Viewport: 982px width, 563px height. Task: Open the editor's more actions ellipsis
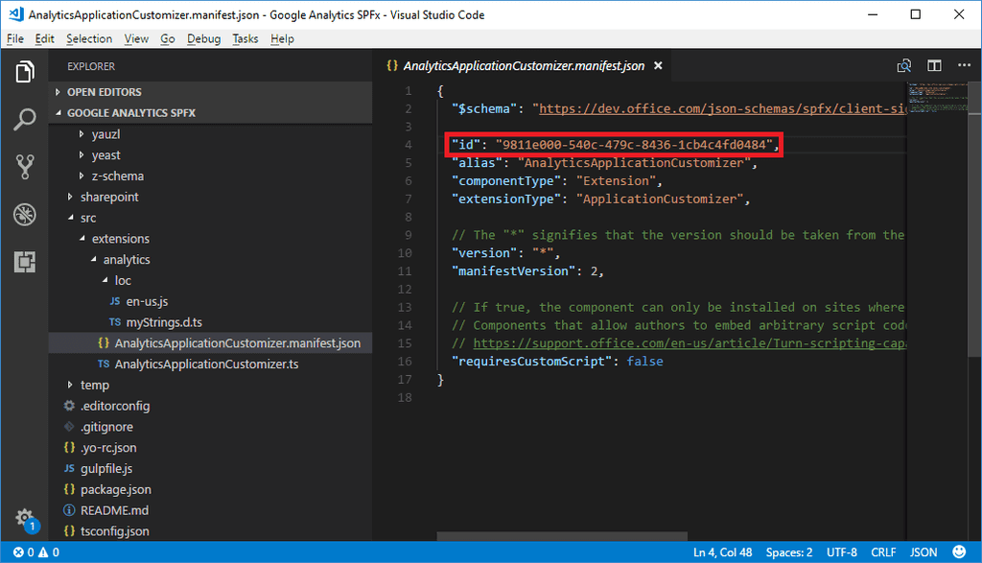click(963, 66)
